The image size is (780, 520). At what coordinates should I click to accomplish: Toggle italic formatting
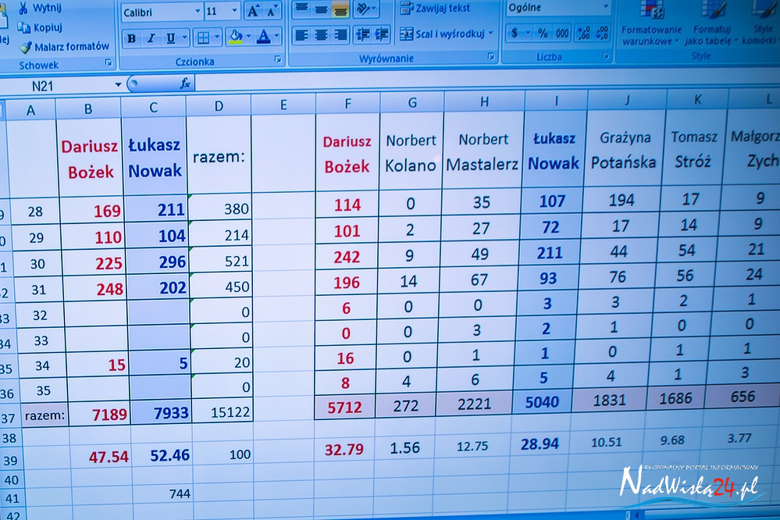click(x=150, y=38)
